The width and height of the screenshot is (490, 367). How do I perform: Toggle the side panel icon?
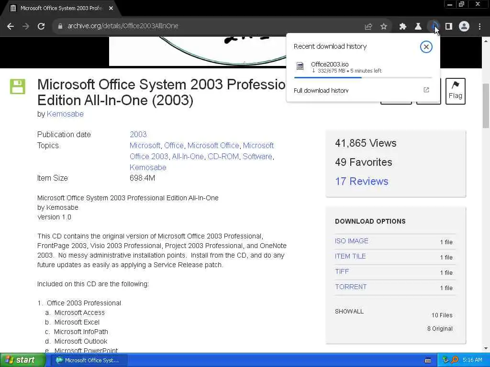pos(449,27)
